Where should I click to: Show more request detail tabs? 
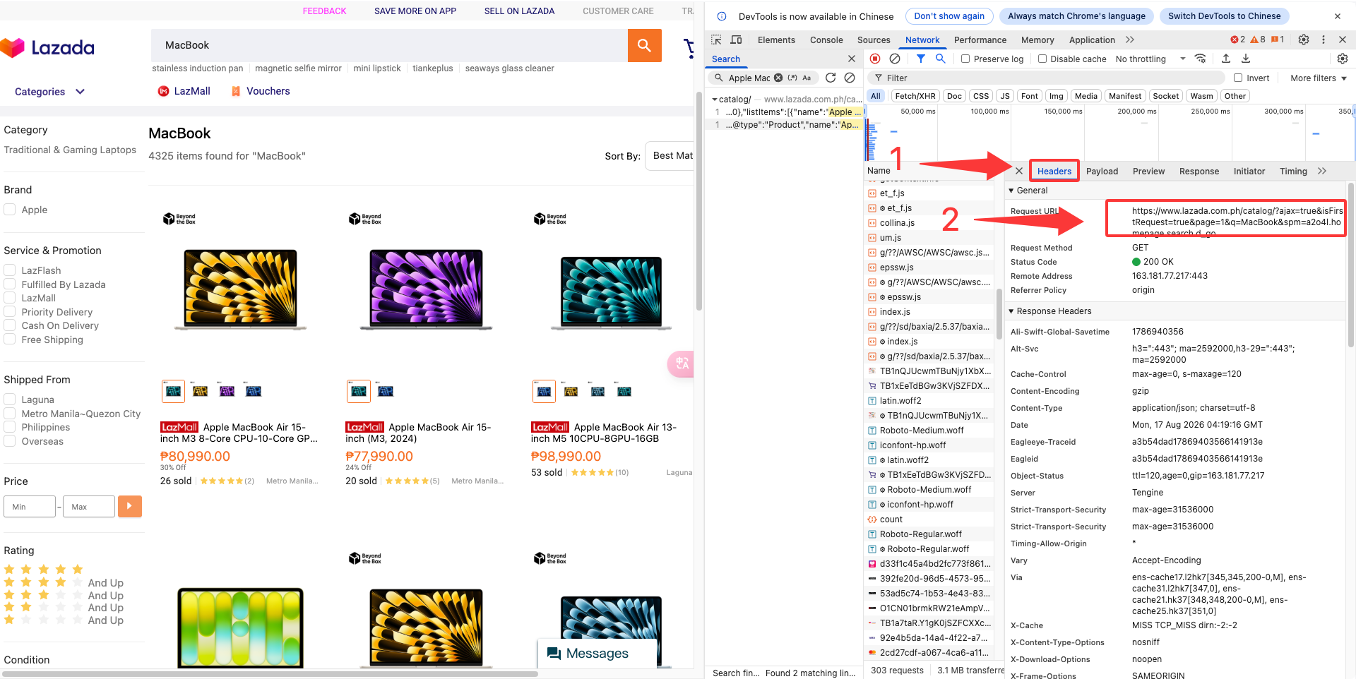point(1322,171)
